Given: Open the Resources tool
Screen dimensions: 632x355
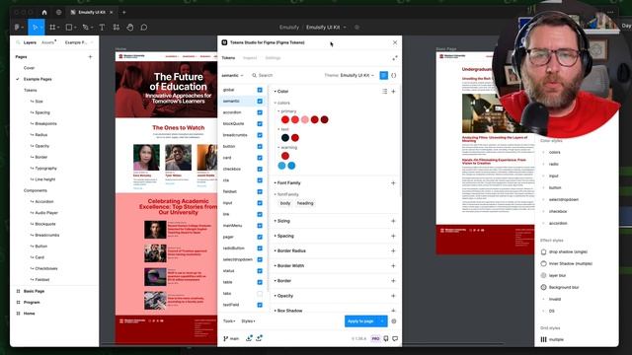Looking at the screenshot, I should click(x=117, y=28).
